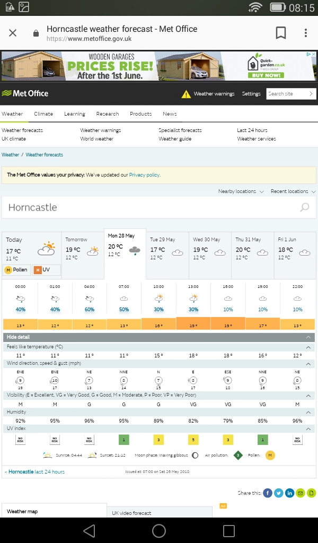
Task: Open the Climate nav tab
Action: pos(43,113)
